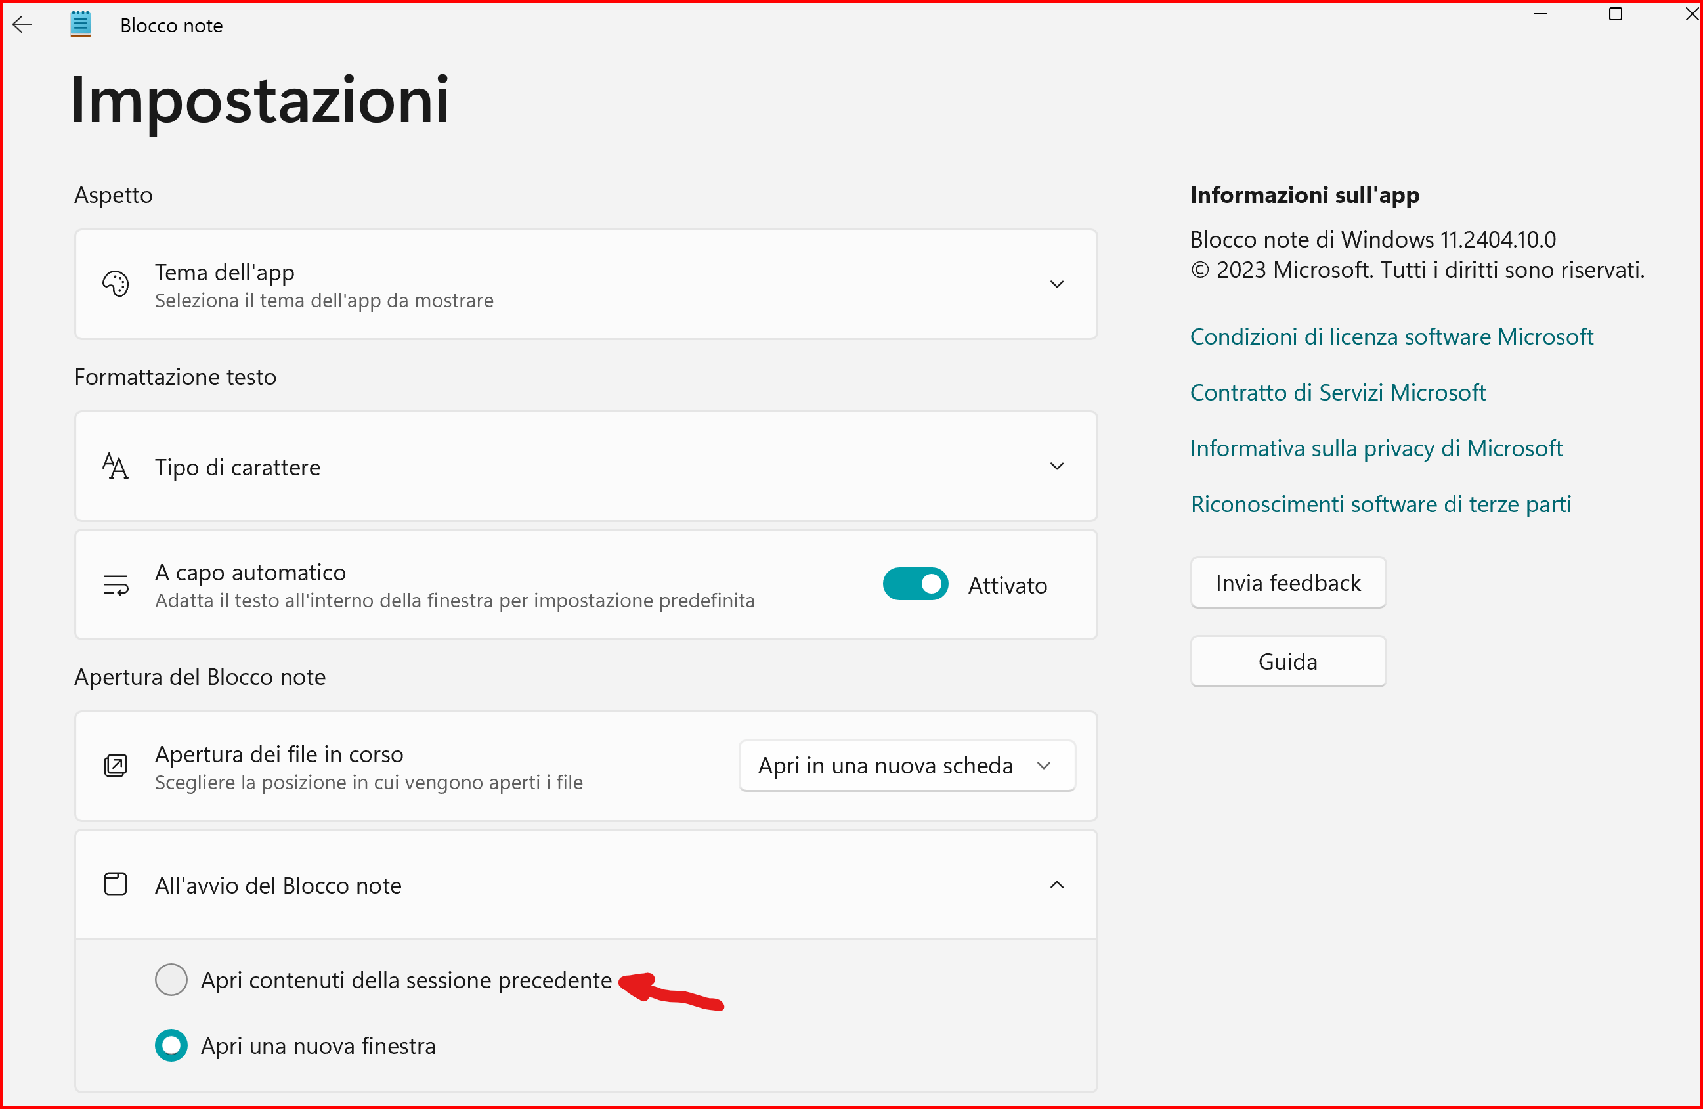Expand the Tipo di carattere chevron
The image size is (1703, 1109).
1057,466
